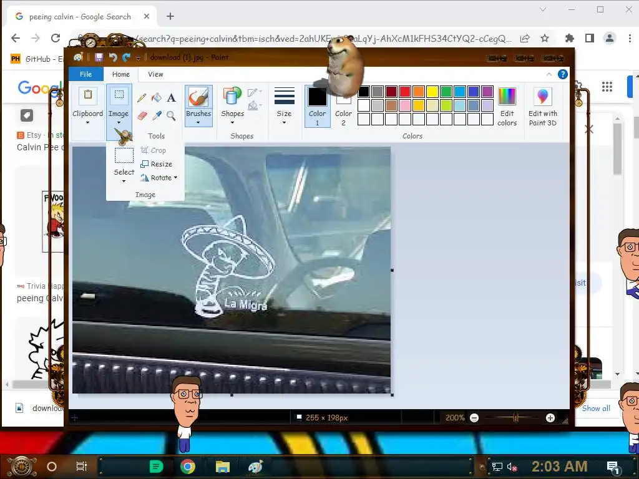Open the File menu in Paint
The image size is (639, 479).
point(85,74)
